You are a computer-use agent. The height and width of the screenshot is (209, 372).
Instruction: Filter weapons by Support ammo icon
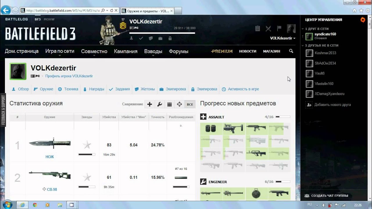tap(169, 104)
